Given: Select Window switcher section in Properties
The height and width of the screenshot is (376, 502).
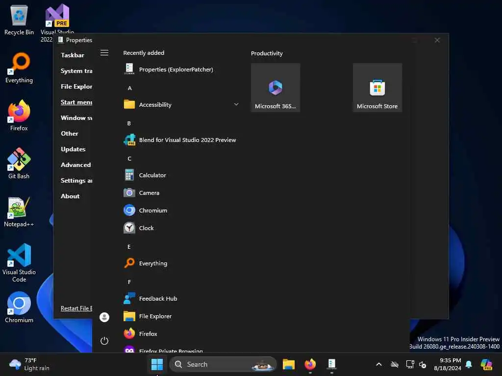Looking at the screenshot, I should point(76,117).
